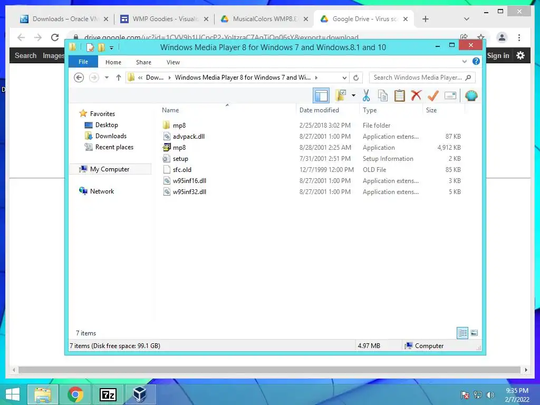Open Windows Start button

[13, 394]
